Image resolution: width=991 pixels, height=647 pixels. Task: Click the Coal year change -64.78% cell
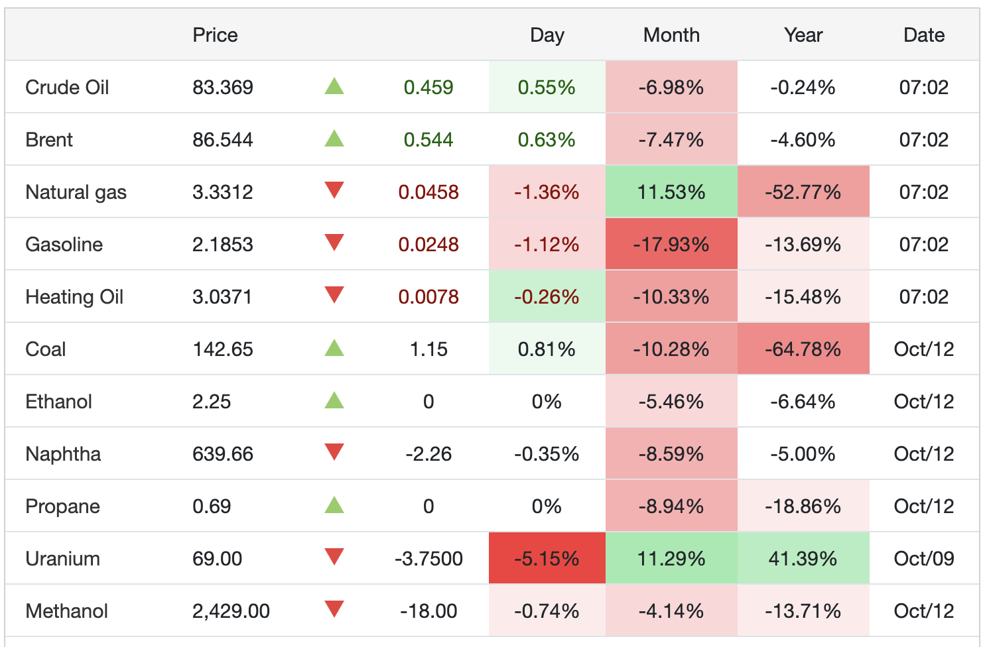coord(803,349)
